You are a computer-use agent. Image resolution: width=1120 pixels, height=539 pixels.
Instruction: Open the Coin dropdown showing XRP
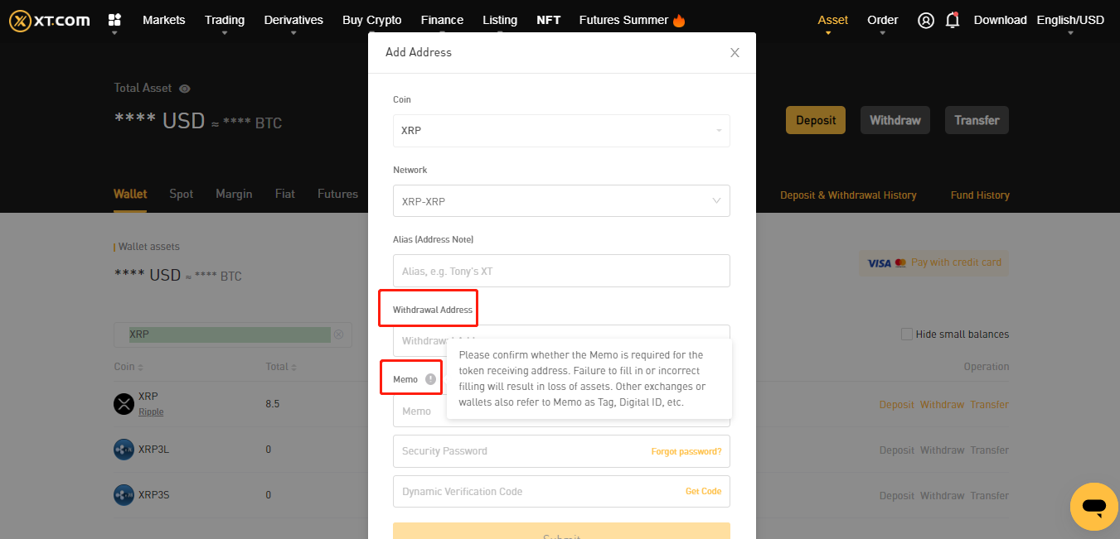[x=561, y=131]
